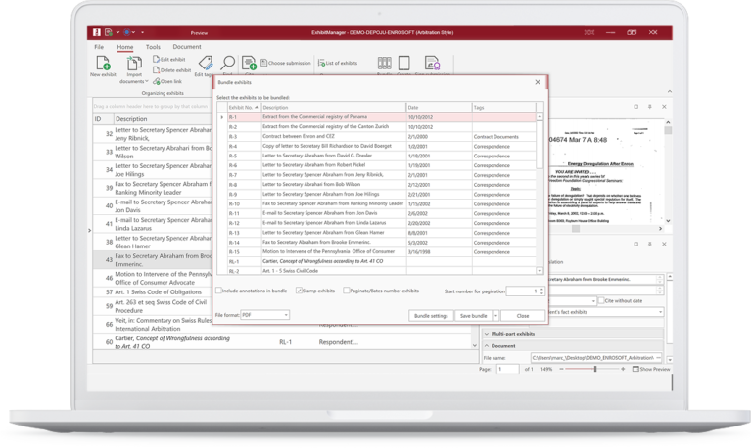Select row RL-1 Cartier, Concept of Wrongfulness in dialog
This screenshot has width=752, height=448.
tap(381, 261)
